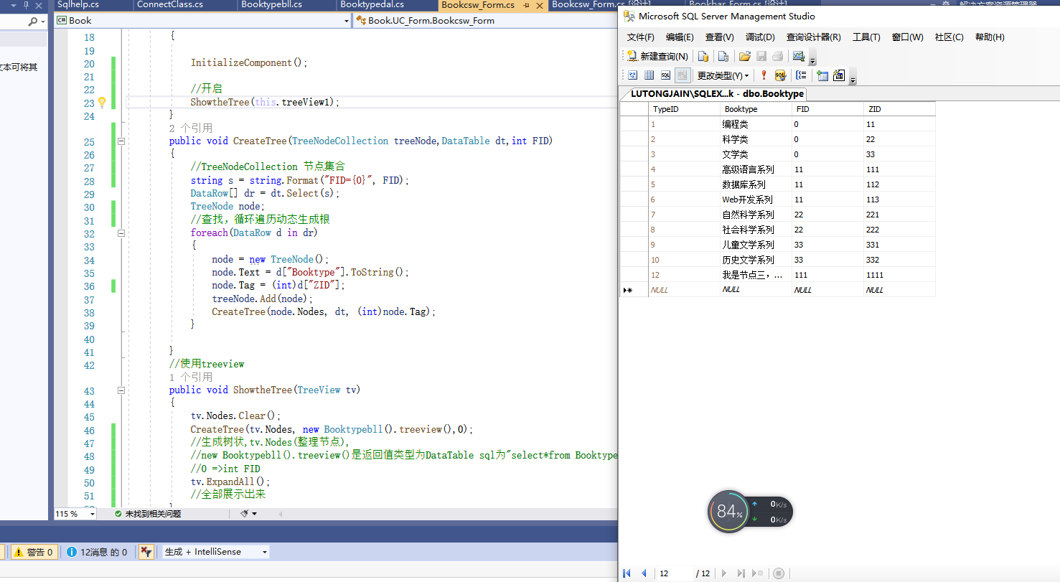Click the current record number field
Image resolution: width=1060 pixels, height=582 pixels.
tap(675, 573)
